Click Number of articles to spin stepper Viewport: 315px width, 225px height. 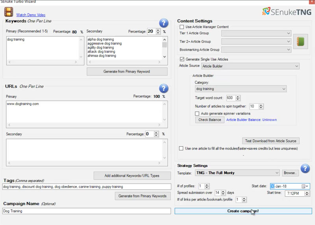point(261,106)
